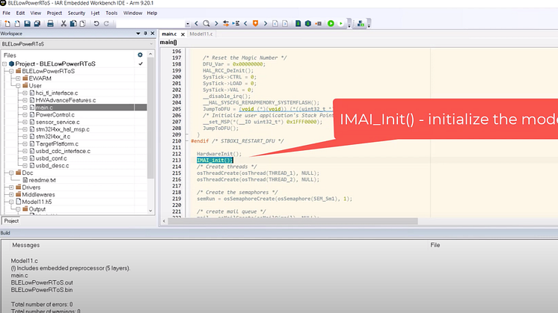The width and height of the screenshot is (558, 313).
Task: Create a new document from the toolbar
Action: point(7,23)
